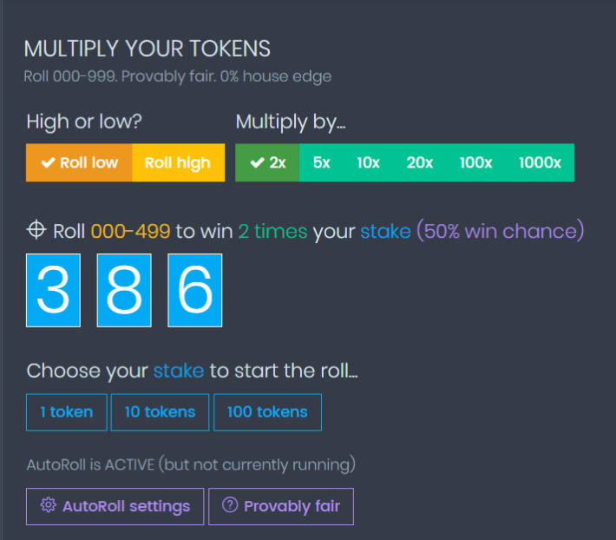The height and width of the screenshot is (540, 616).
Task: Click the last rolled digit tile 6
Action: [x=195, y=291]
